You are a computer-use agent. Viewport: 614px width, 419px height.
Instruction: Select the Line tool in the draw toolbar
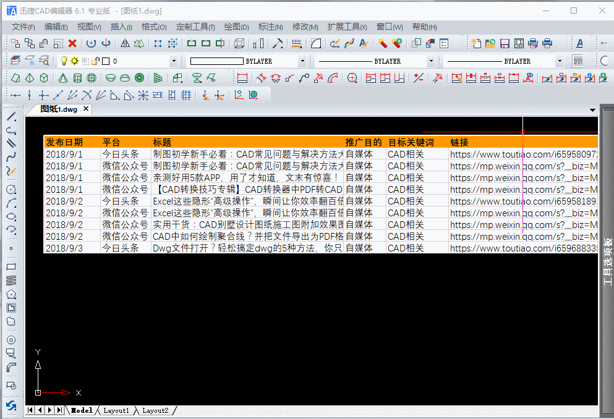pos(11,116)
